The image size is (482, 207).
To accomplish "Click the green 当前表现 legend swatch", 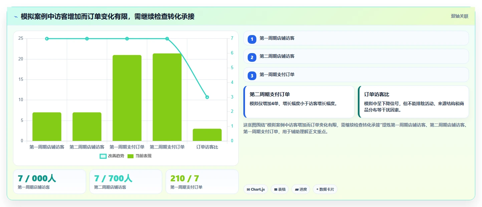I will point(131,156).
